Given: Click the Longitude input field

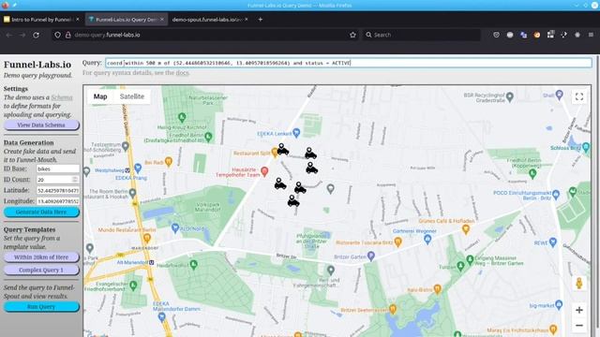Looking at the screenshot, I should (58, 201).
